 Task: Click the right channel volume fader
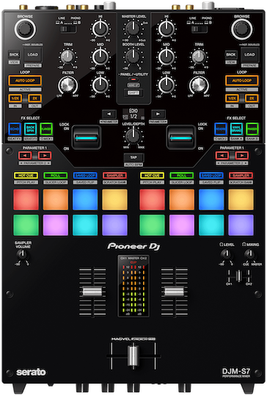175,291
